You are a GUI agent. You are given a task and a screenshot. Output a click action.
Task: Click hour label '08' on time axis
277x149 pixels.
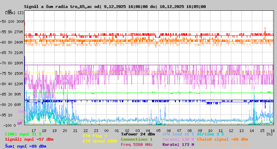coord(189,131)
